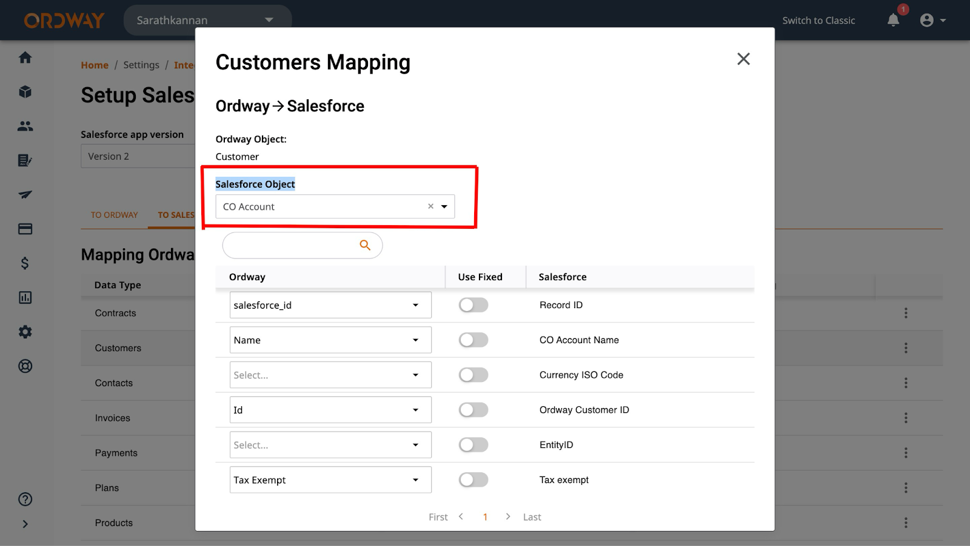
Task: Toggle Use Fixed for Record ID
Action: pos(473,305)
